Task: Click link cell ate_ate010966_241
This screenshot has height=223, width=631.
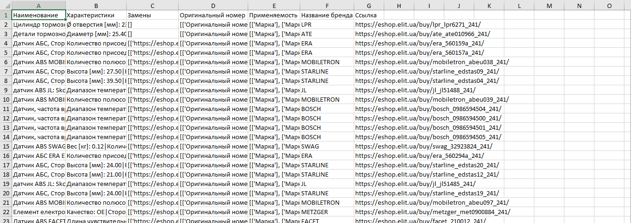Action: 422,34
